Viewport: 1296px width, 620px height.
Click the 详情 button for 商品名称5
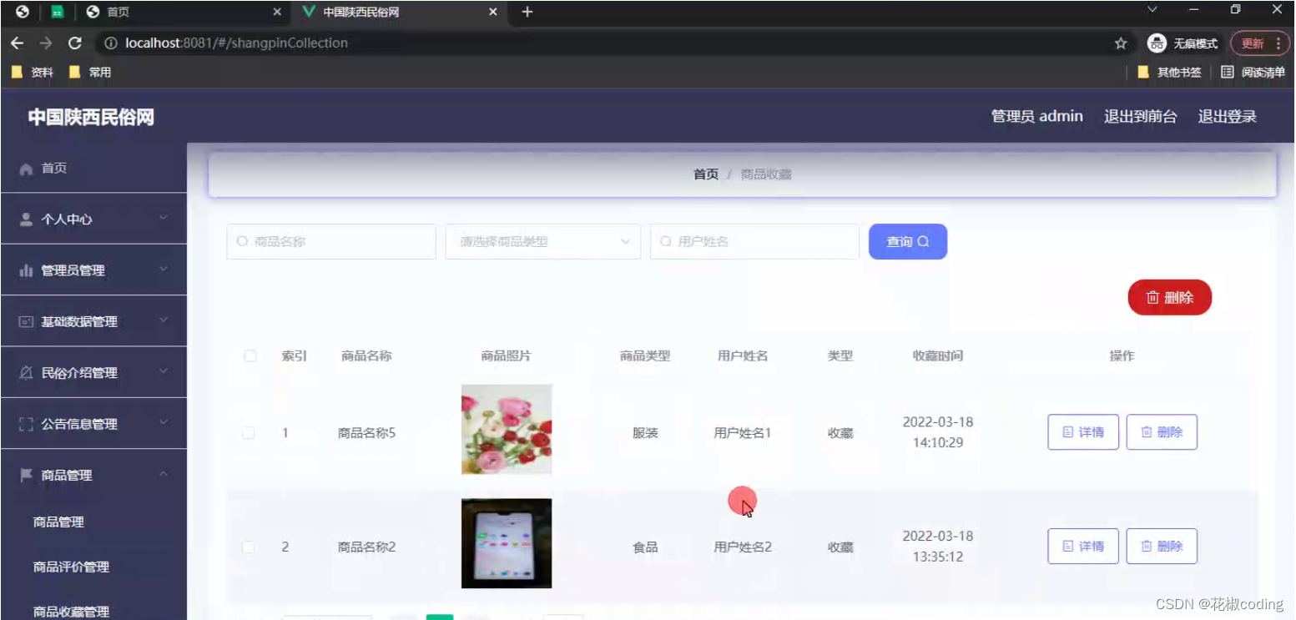pyautogui.click(x=1082, y=432)
